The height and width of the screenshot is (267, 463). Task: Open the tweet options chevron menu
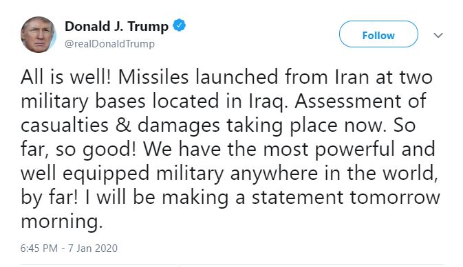tap(438, 36)
